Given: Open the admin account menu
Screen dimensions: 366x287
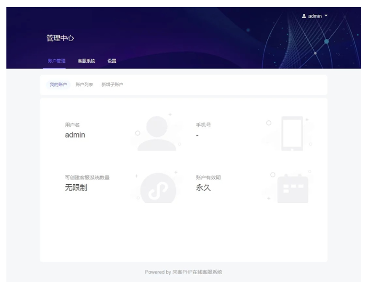Looking at the screenshot, I should pos(315,16).
